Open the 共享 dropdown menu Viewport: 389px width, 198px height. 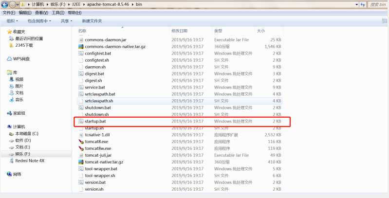point(66,21)
